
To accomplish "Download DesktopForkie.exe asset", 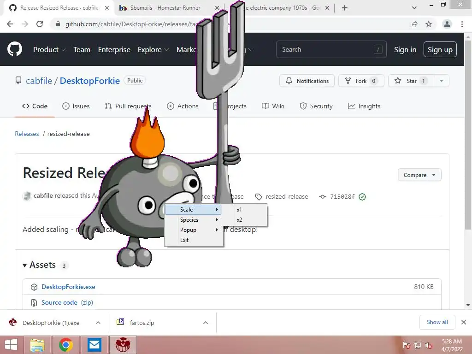I will tap(68, 287).
